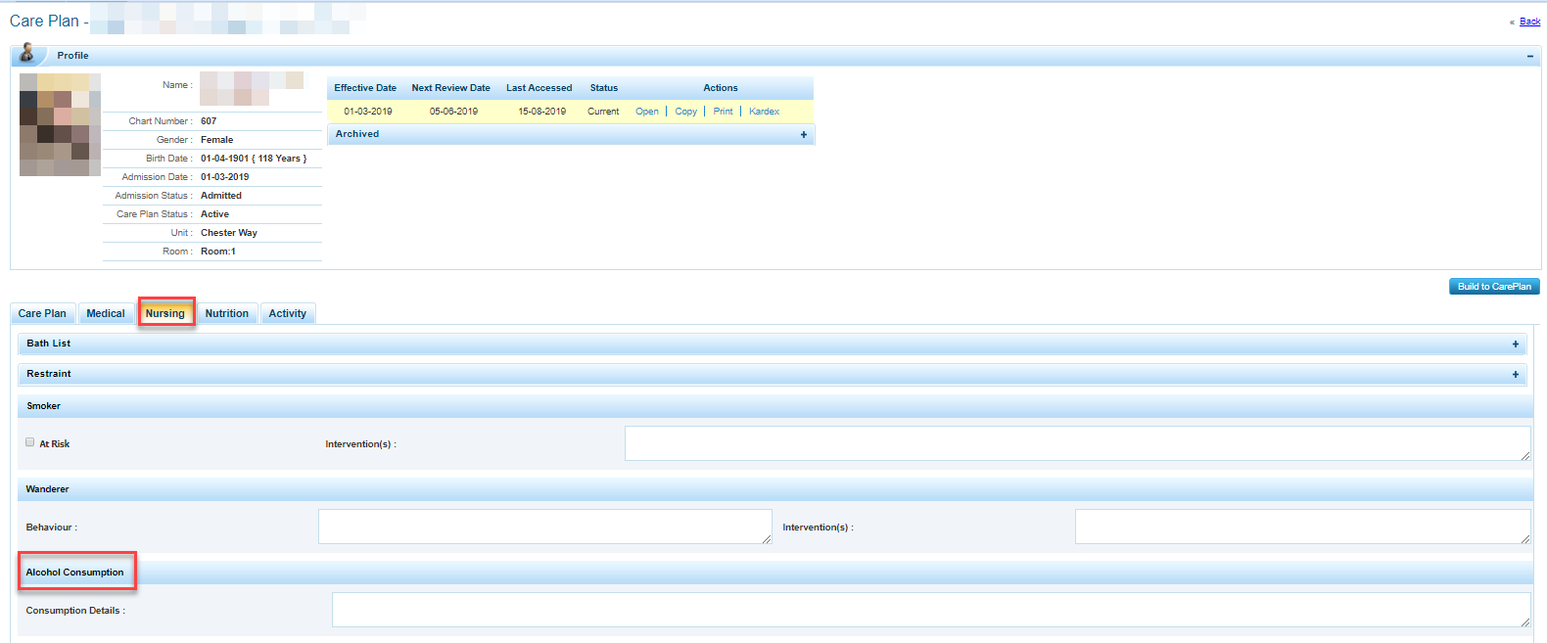The image size is (1547, 643).
Task: Go to the Nutrition tab
Action: coord(226,314)
